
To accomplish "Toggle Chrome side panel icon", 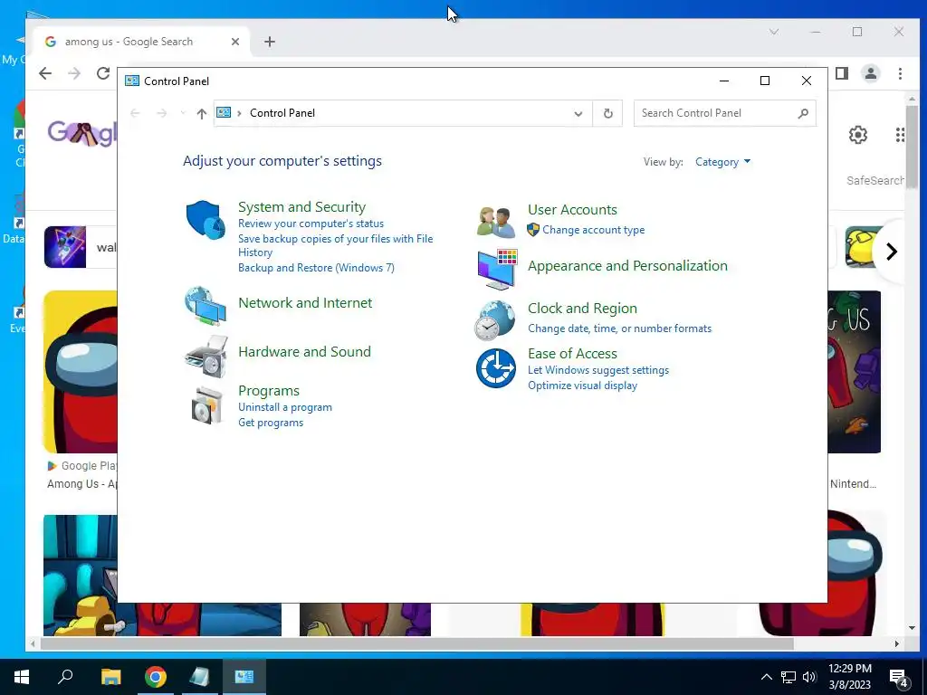I will click(x=842, y=73).
